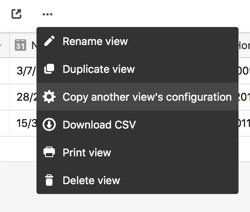Select Rename view menu item
The height and width of the screenshot is (212, 250).
[x=137, y=41]
